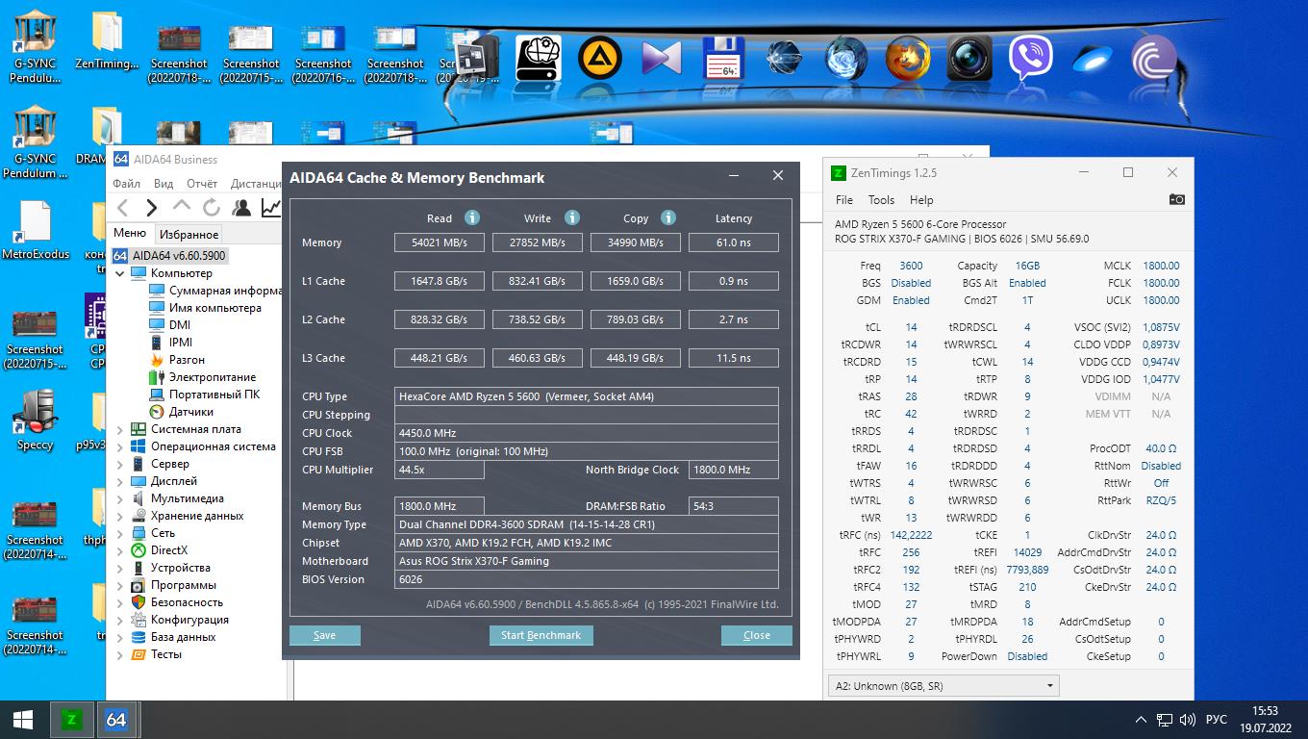Launch Firefox from the top dock
Screen dimensions: 1308x739
(907, 59)
